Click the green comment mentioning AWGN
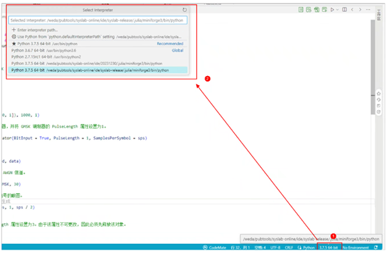The image size is (386, 253). pyautogui.click(x=14, y=173)
